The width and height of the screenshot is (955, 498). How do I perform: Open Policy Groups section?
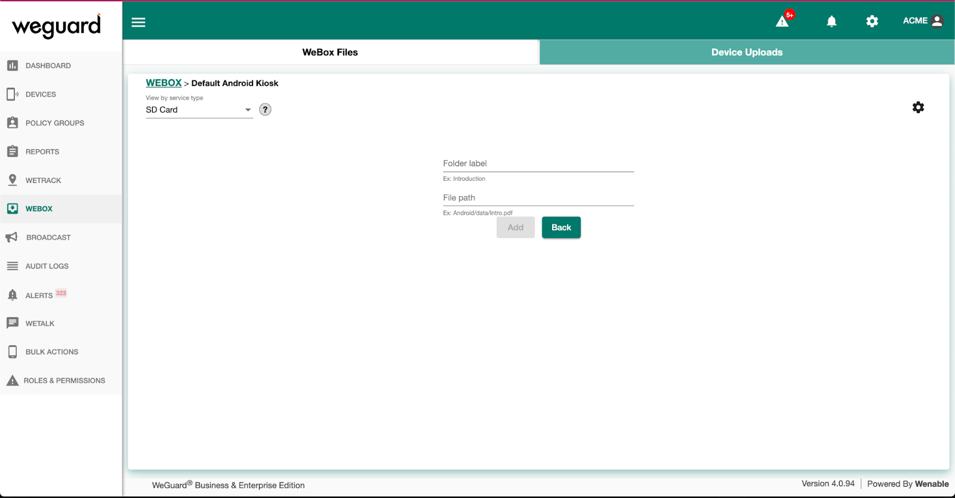pyautogui.click(x=61, y=123)
